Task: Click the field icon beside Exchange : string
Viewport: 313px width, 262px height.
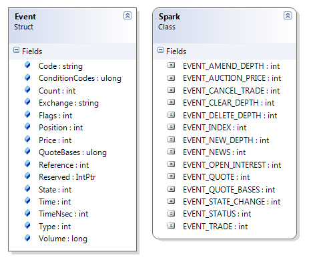Action: (x=27, y=102)
